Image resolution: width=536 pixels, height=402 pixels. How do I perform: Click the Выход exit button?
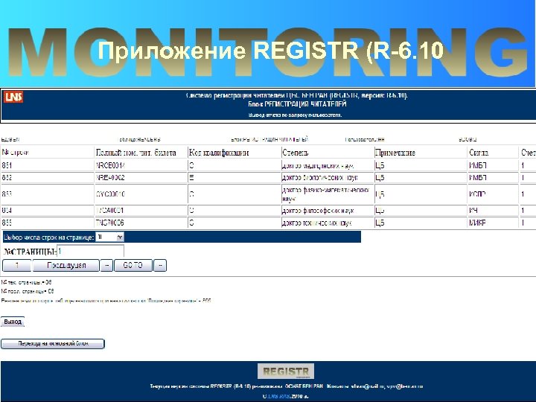(13, 322)
